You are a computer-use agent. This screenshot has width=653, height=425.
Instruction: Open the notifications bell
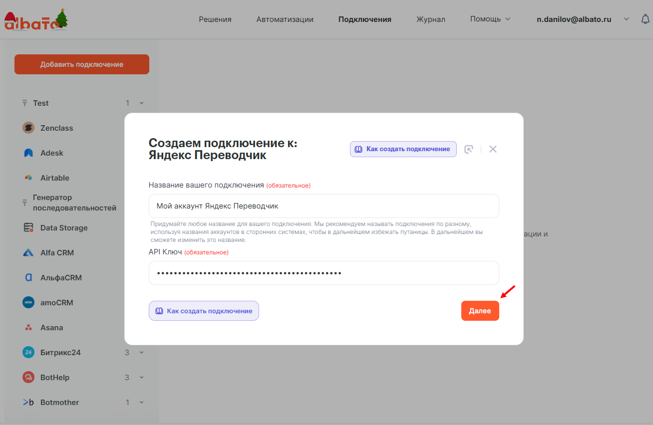[x=645, y=19]
